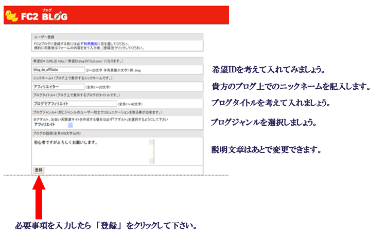The width and height of the screenshot is (386, 236).
Task: Click the ニックネーム input field
Action: tap(59, 87)
